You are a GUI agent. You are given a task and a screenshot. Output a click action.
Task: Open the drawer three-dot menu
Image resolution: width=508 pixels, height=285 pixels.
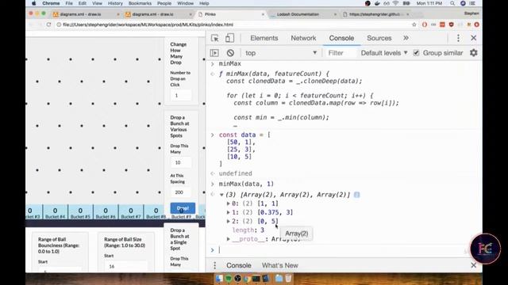click(214, 265)
